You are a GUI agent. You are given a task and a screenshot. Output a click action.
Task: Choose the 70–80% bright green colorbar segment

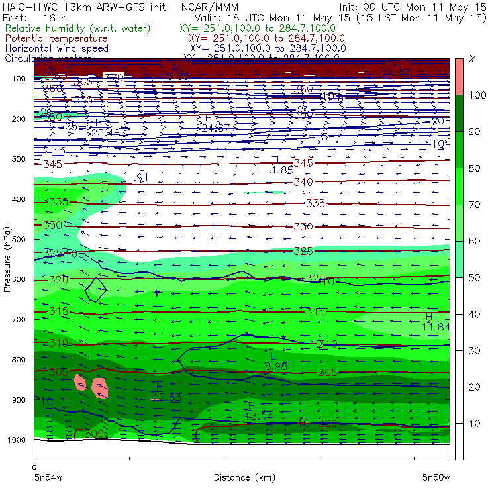[459, 186]
